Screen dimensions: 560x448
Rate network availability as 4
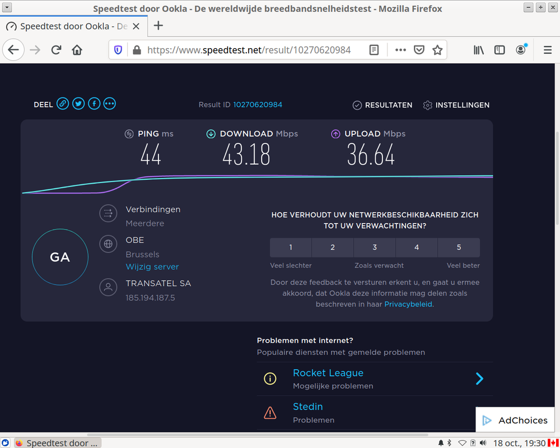click(x=417, y=247)
